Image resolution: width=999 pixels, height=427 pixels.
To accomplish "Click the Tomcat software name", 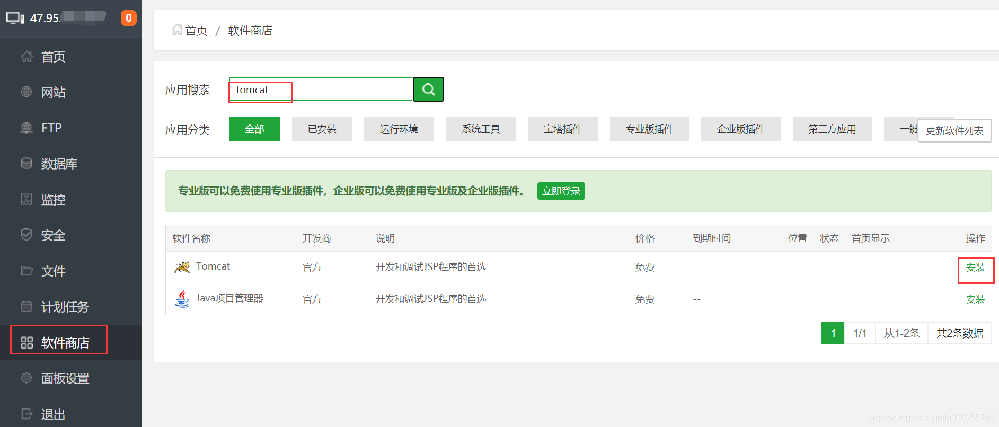I will (213, 266).
